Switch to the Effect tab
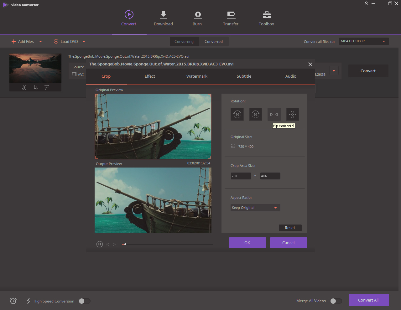The image size is (401, 310). click(x=150, y=76)
